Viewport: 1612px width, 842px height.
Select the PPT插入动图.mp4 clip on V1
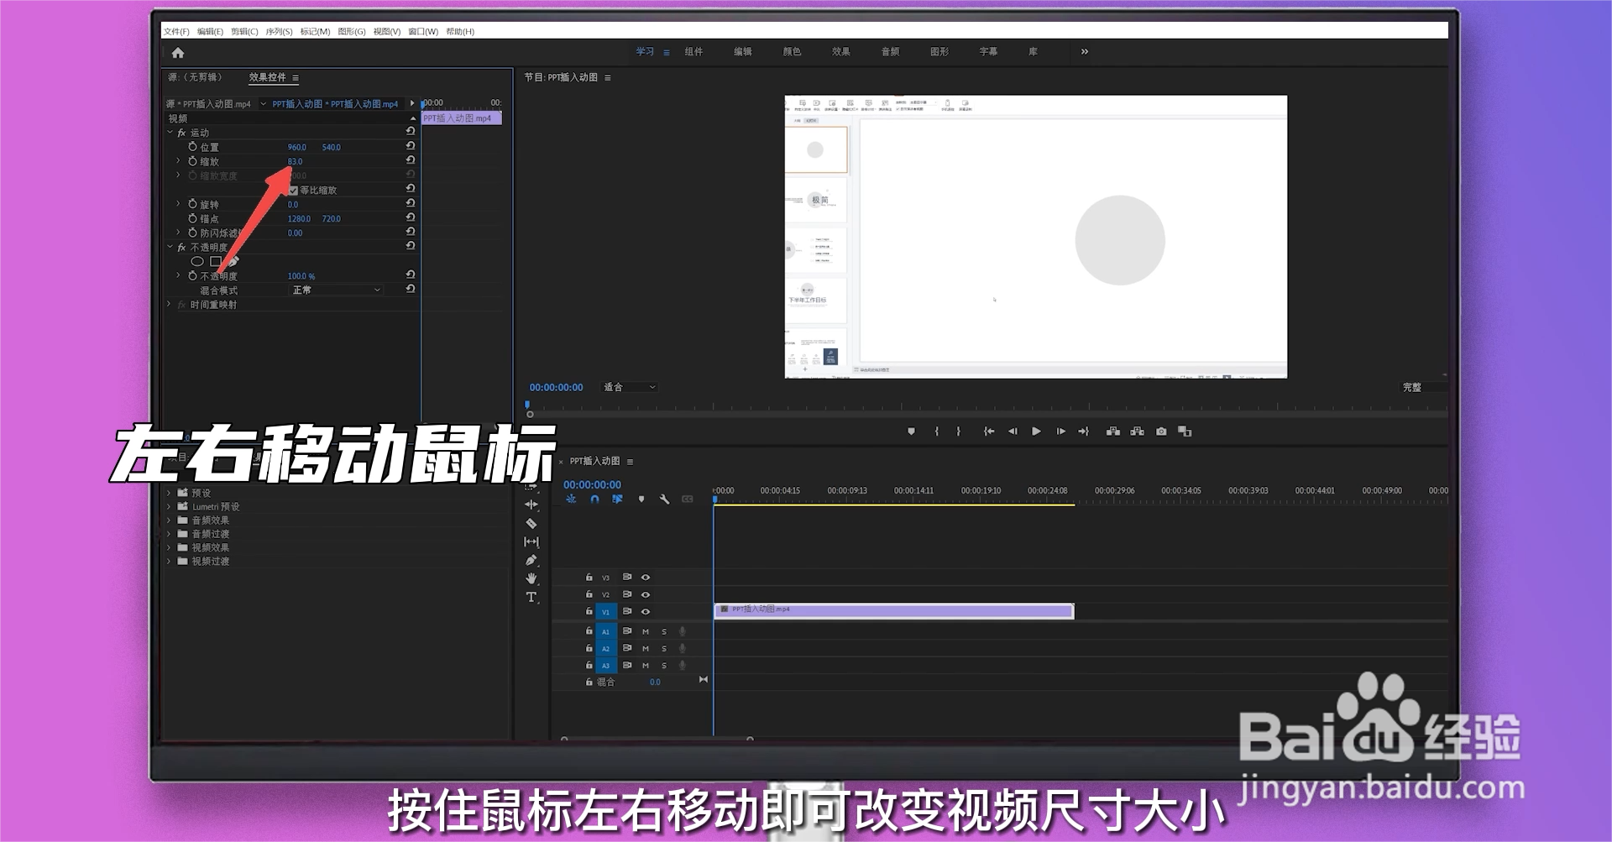[894, 610]
